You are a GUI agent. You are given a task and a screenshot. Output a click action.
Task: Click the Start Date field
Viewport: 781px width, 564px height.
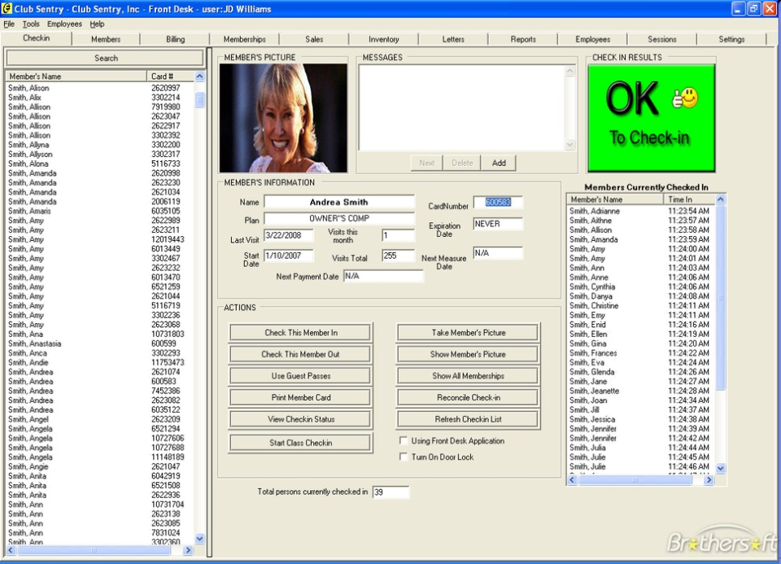[288, 256]
